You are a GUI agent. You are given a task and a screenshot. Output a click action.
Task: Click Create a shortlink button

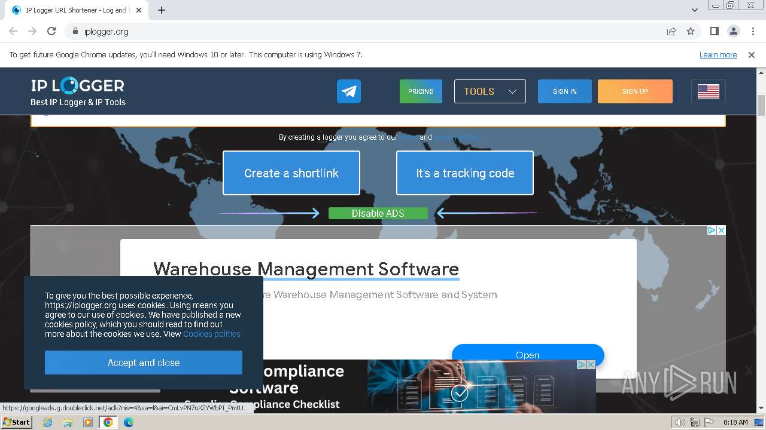click(291, 173)
